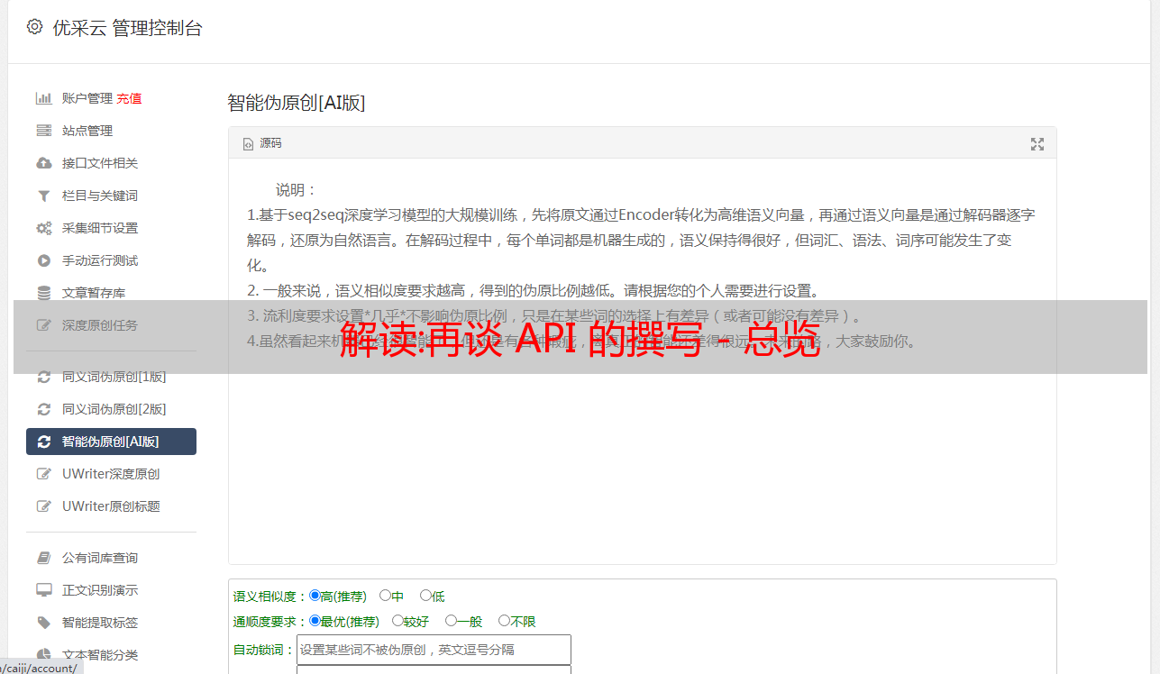The height and width of the screenshot is (674, 1160).
Task: Open 文章暂存库 sidebar link
Action: pos(94,293)
